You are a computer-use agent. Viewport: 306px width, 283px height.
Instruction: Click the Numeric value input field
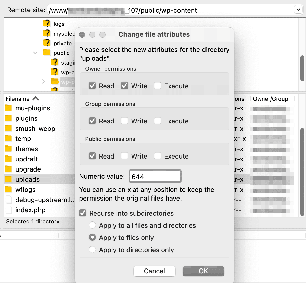[x=155, y=176]
